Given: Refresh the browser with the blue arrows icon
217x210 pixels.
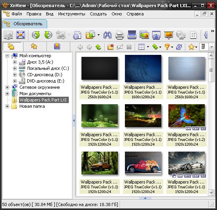Looking at the screenshot, I should click(x=179, y=47).
